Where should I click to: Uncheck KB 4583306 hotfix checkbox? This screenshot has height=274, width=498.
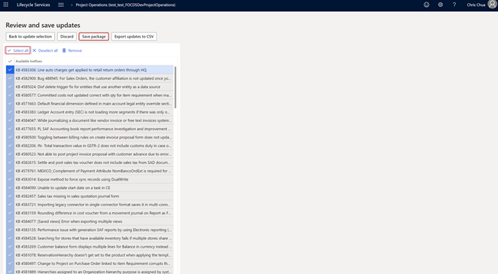[10, 70]
